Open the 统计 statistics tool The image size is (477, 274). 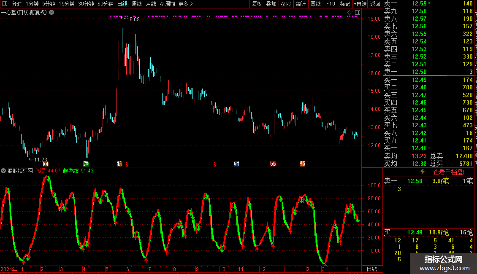(301, 4)
